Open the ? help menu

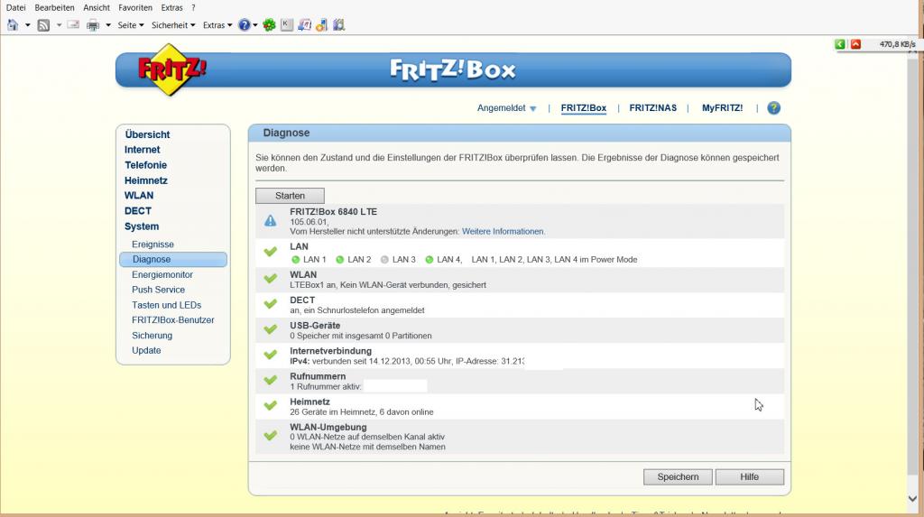pyautogui.click(x=193, y=7)
